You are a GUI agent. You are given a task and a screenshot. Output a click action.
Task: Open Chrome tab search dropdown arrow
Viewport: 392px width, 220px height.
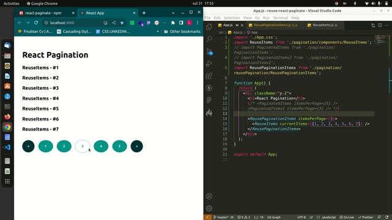173,13
